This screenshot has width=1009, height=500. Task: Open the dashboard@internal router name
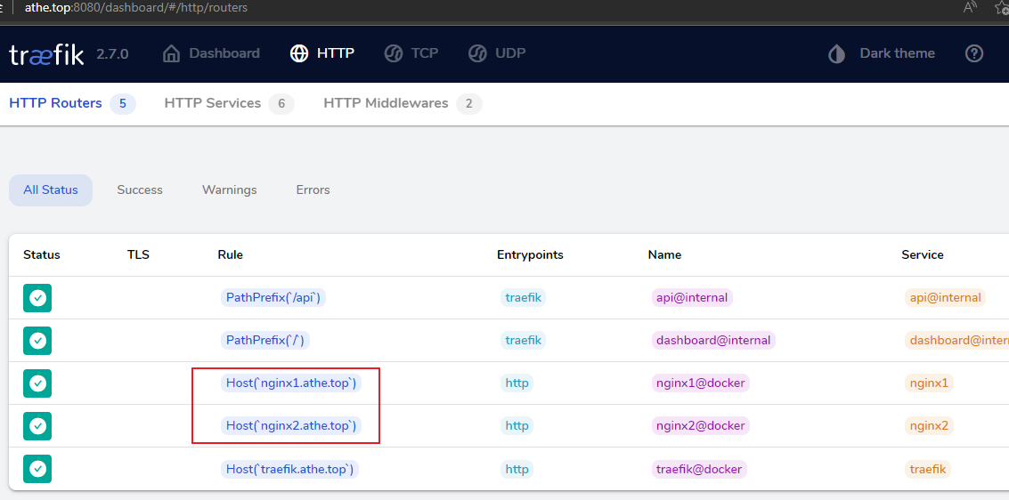tap(713, 341)
